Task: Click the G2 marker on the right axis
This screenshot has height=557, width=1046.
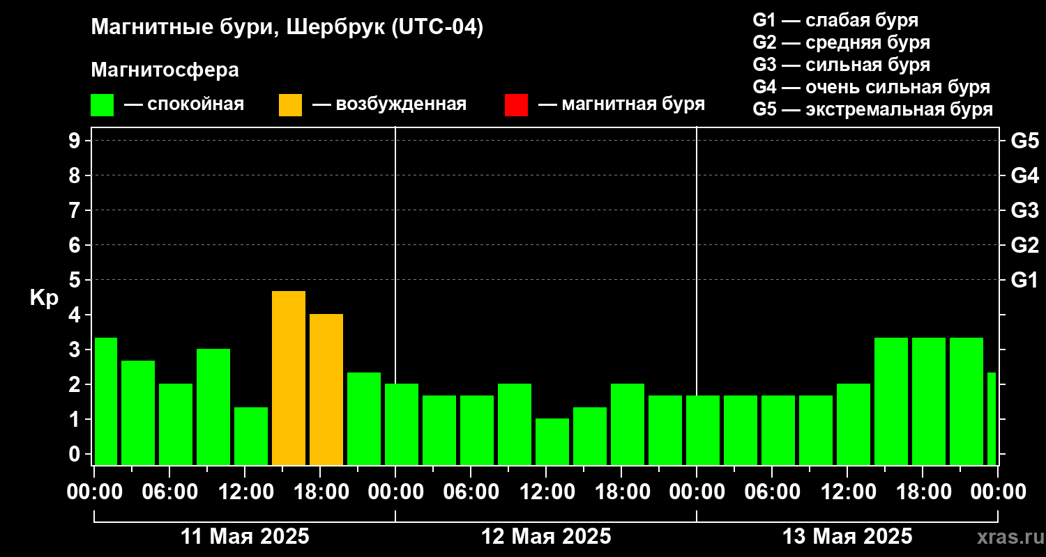Action: click(1024, 245)
